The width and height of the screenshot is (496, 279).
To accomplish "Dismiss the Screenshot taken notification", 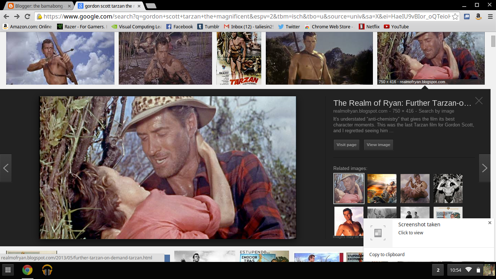I will click(x=489, y=223).
